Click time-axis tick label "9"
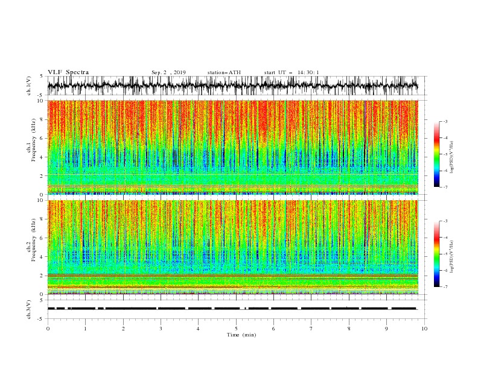The image size is (478, 369). (386, 329)
